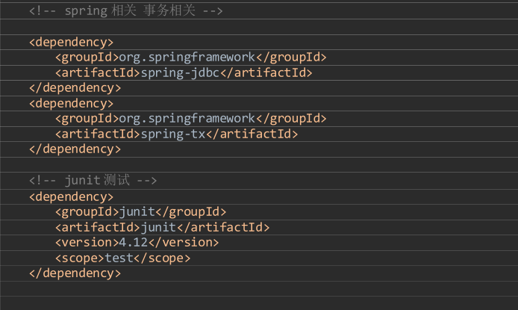Click the comment line 'spring 相关 事务相关'

(125, 10)
